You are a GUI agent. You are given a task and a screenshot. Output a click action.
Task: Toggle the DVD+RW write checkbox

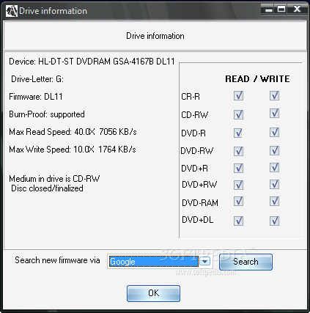tap(274, 184)
